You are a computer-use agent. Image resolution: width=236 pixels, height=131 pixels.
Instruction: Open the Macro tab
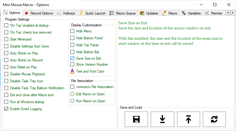[x=170, y=13]
